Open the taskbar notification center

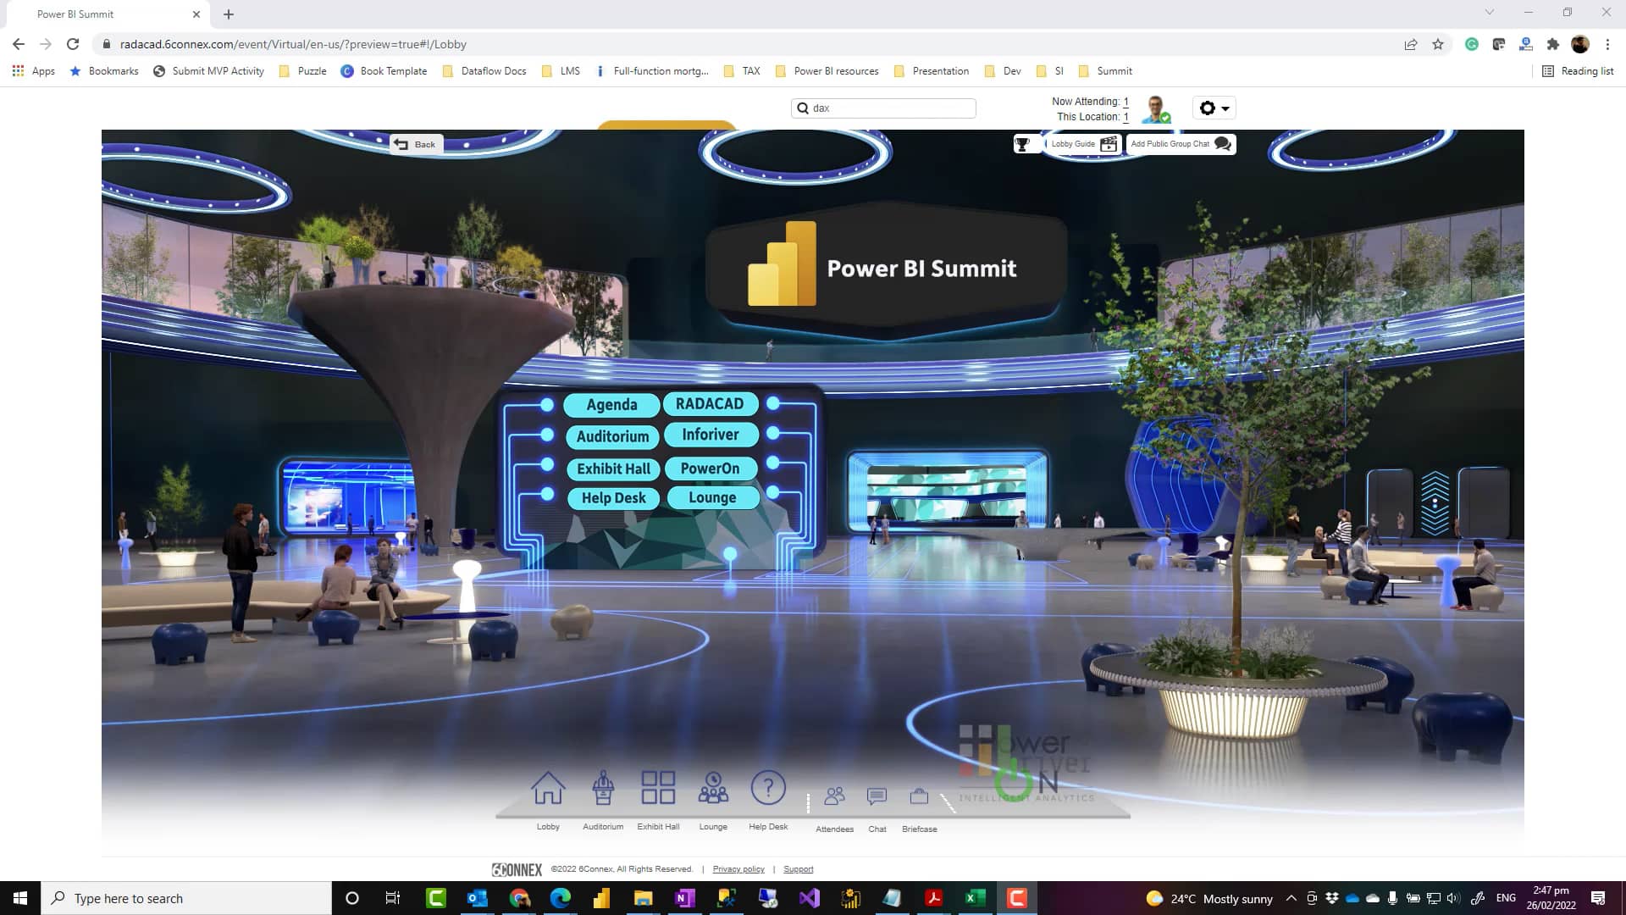click(1598, 898)
